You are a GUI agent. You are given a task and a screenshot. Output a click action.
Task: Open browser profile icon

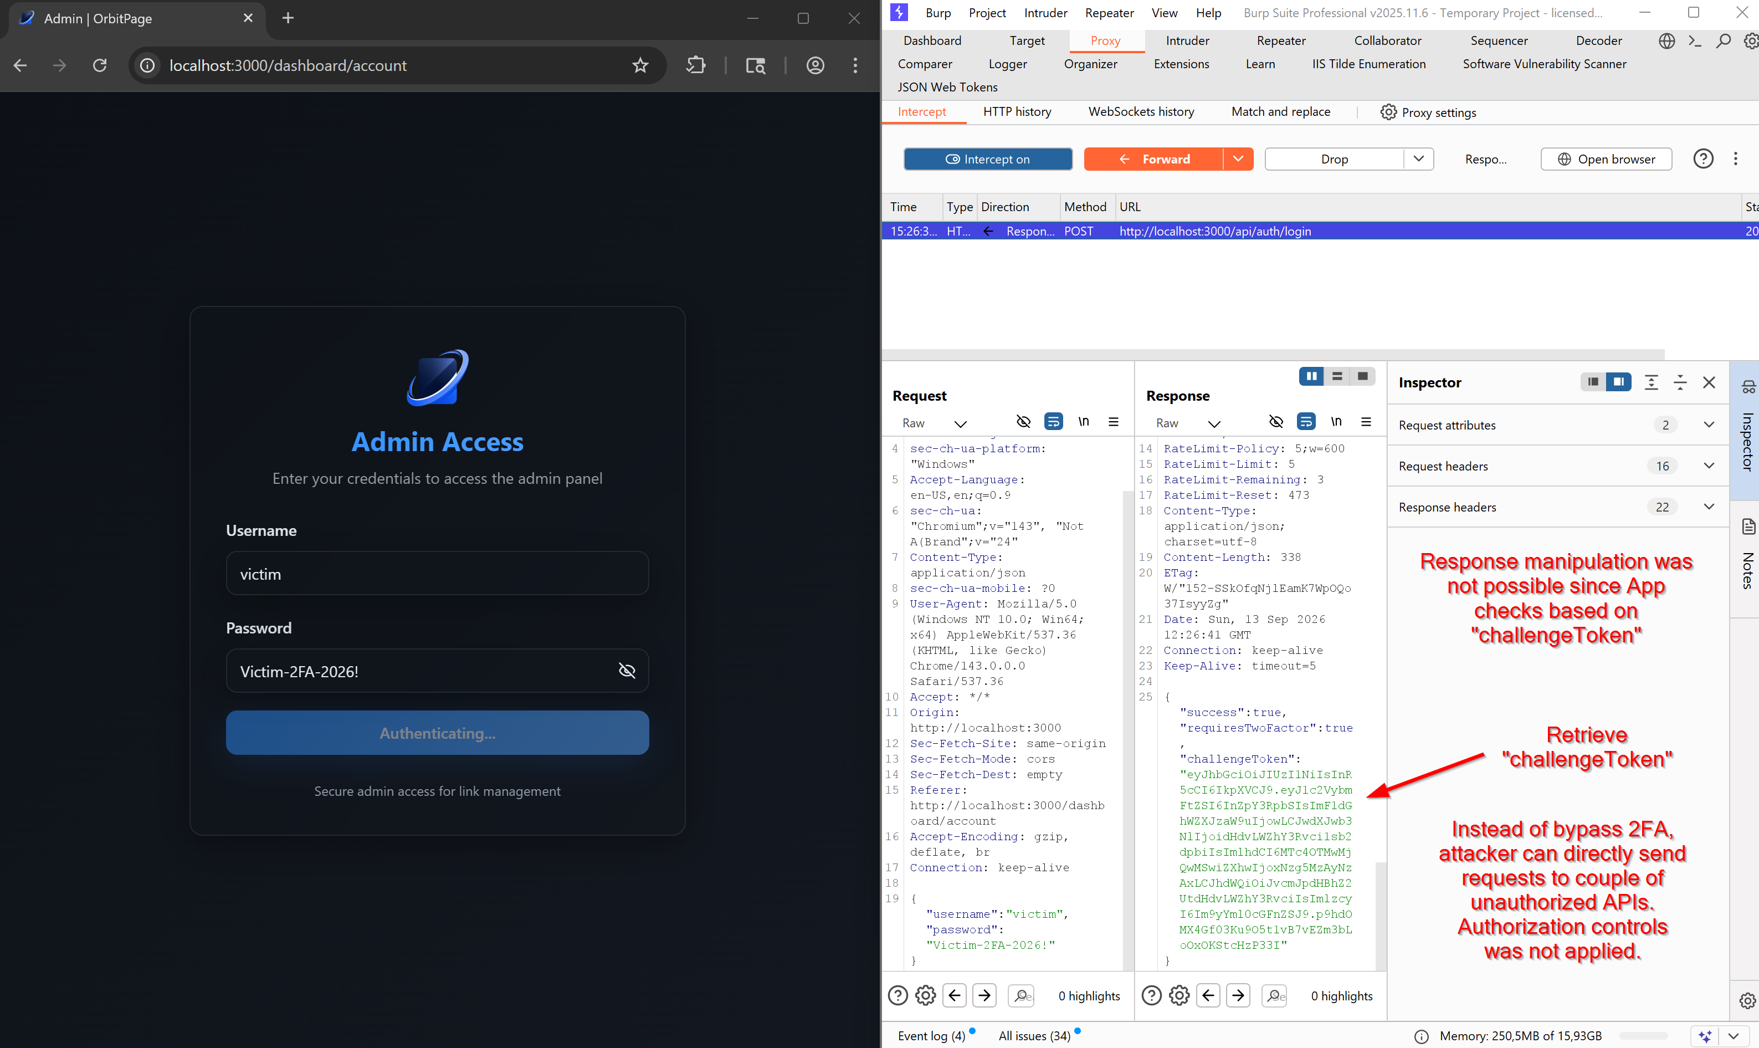pos(816,65)
